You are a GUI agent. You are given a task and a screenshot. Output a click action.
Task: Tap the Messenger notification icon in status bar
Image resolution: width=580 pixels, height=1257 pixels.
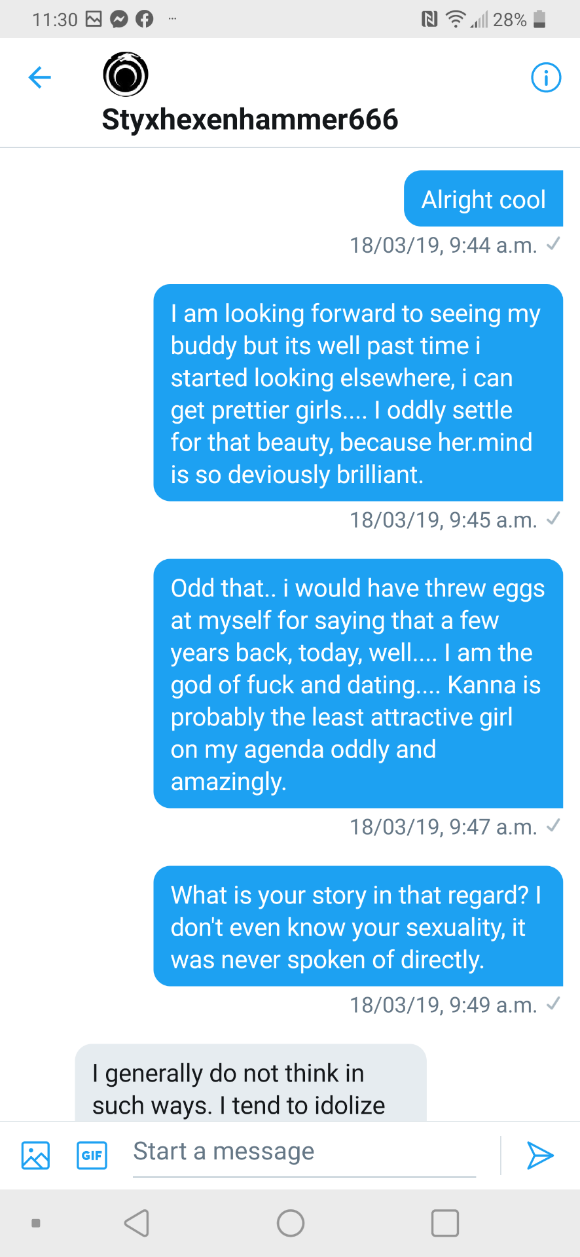(x=118, y=20)
